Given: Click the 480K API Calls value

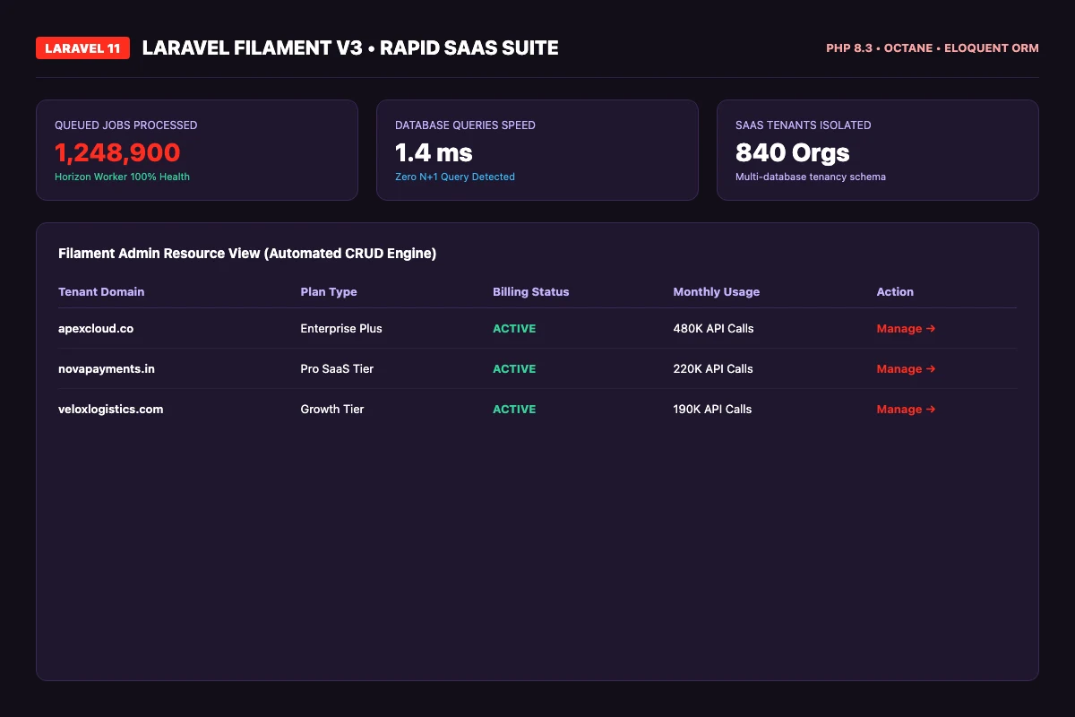Looking at the screenshot, I should [x=713, y=329].
